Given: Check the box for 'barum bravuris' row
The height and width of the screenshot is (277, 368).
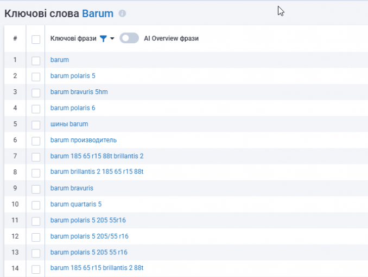Looking at the screenshot, I should (x=36, y=189).
